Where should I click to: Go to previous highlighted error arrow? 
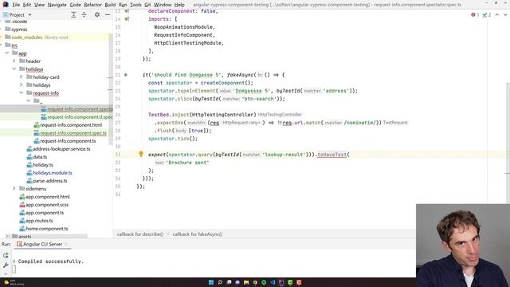497,14
